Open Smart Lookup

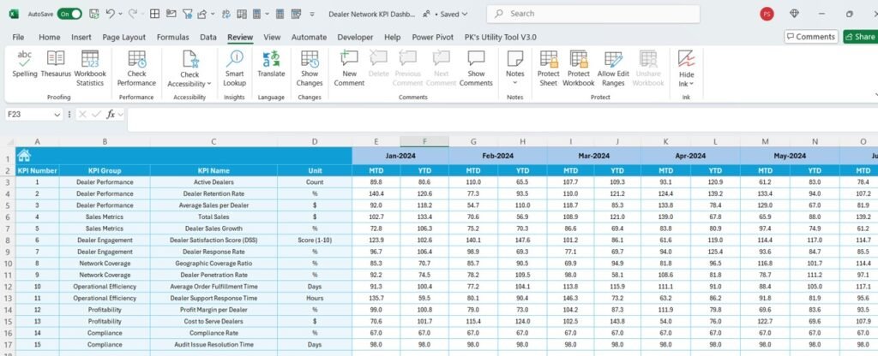click(x=234, y=63)
